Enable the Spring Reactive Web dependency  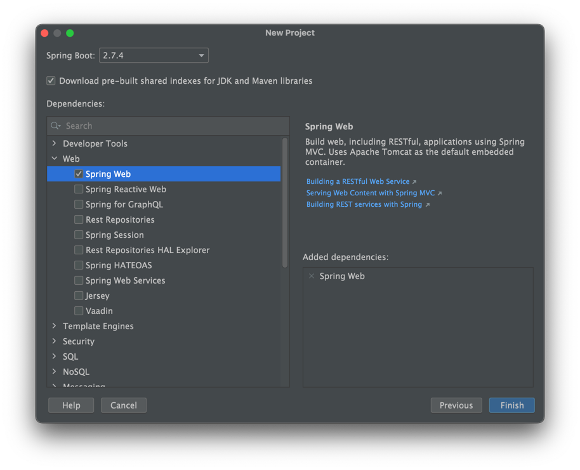(79, 189)
